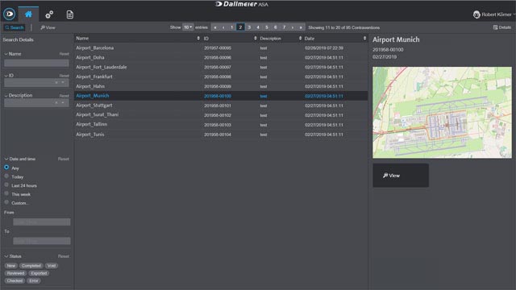The image size is (516, 290).
Task: Go to previous page arrow
Action: click(x=223, y=27)
